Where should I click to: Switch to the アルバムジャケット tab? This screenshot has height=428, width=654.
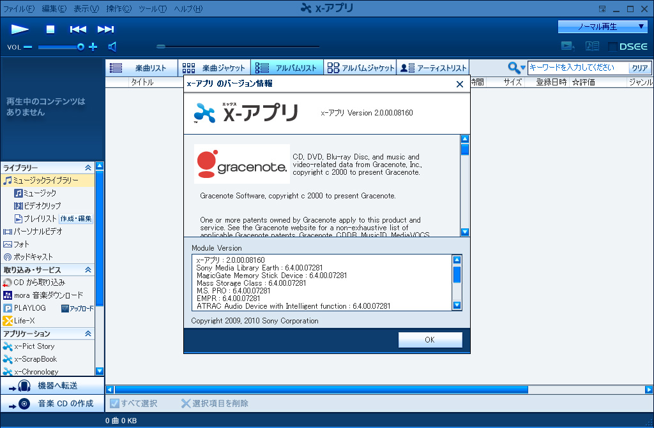360,68
